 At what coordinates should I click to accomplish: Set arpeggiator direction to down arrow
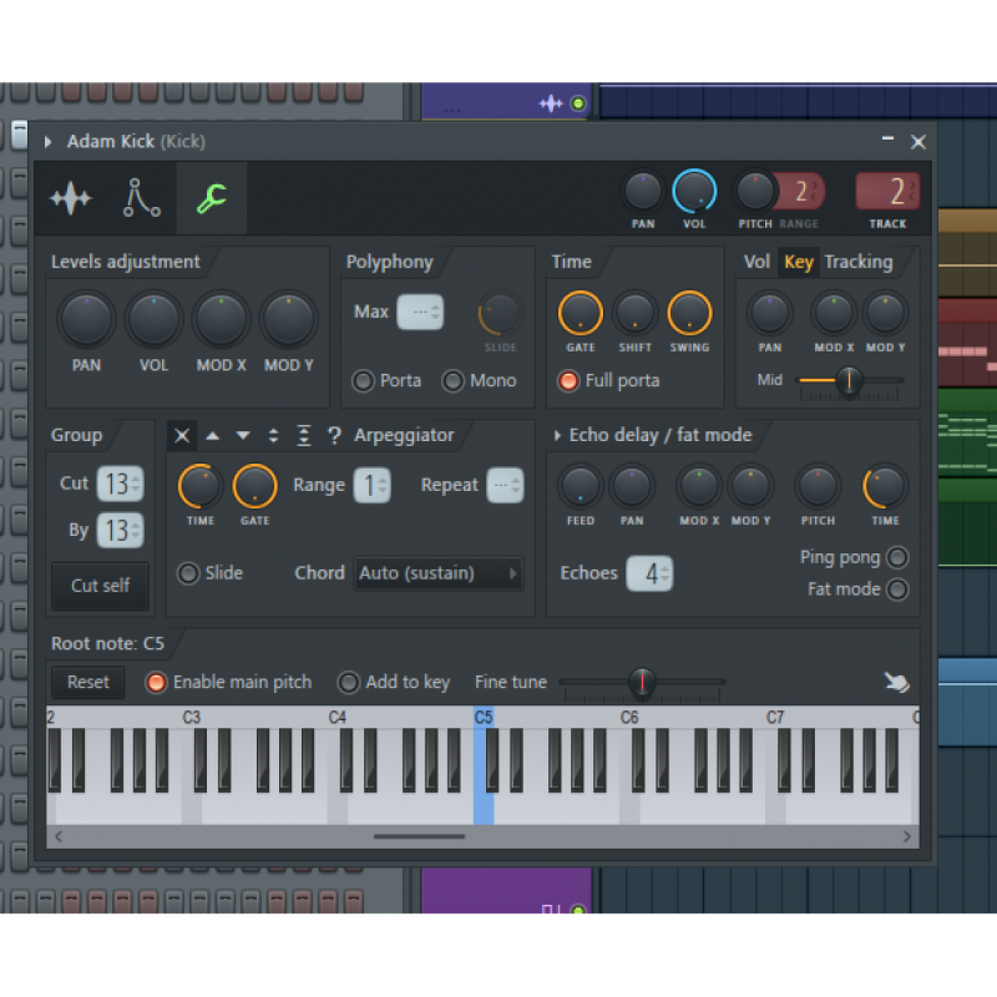click(x=243, y=435)
